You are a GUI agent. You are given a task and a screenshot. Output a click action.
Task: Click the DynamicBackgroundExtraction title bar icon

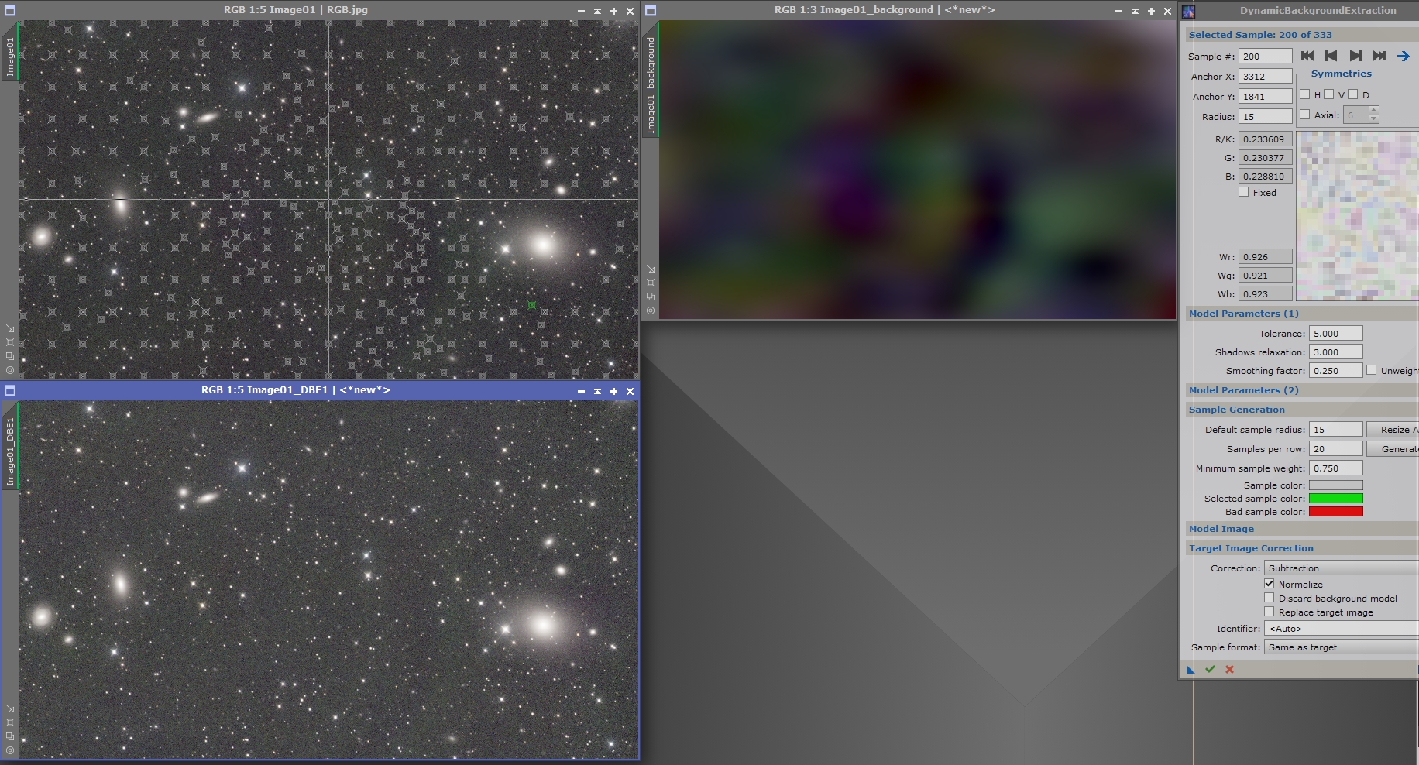(1189, 11)
